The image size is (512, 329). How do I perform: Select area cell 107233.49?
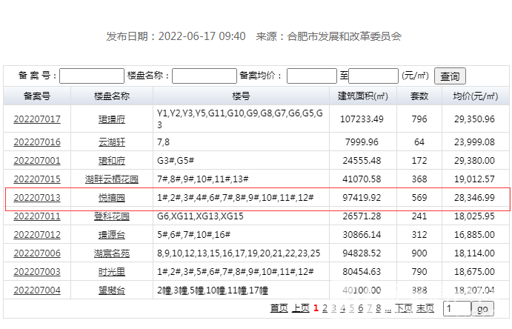[x=362, y=119]
